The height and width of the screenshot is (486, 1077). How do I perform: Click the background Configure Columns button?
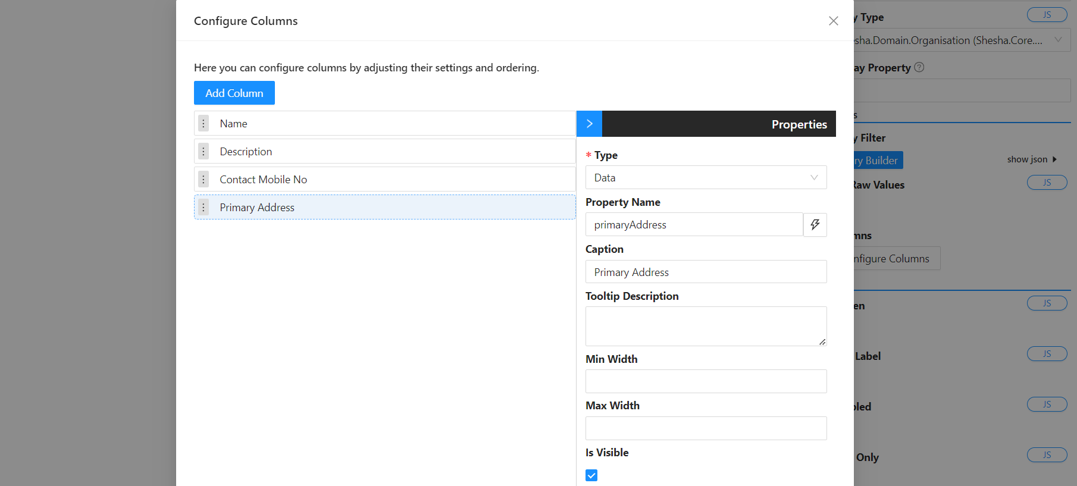tap(897, 258)
